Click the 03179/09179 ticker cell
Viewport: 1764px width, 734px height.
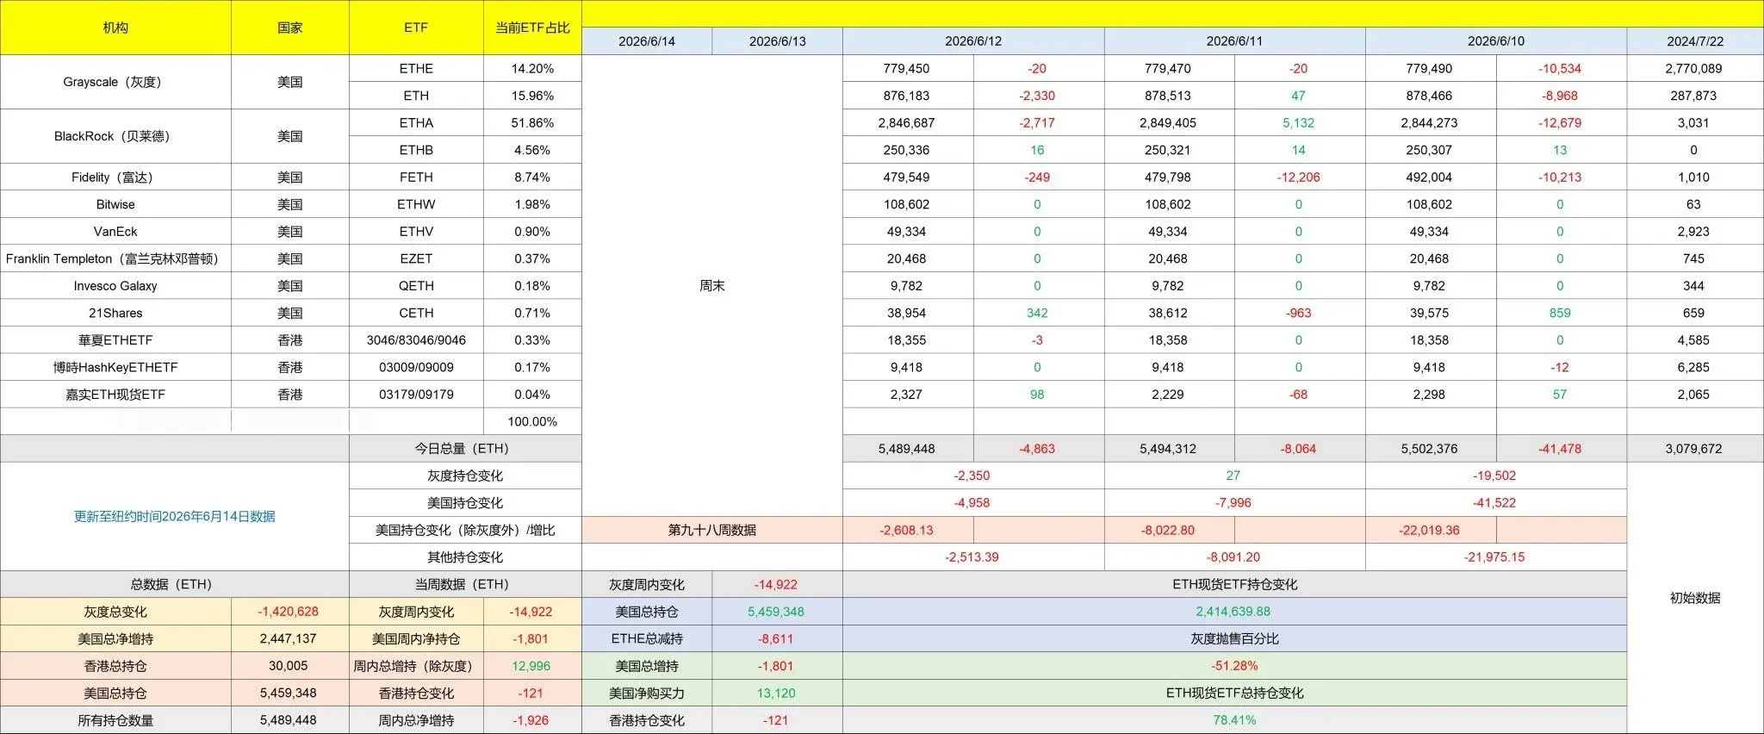416,395
